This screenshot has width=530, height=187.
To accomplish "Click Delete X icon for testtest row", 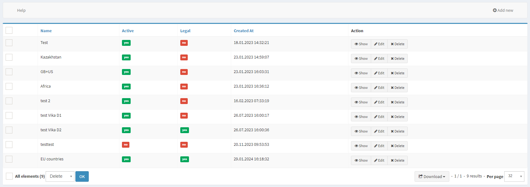I will pos(392,146).
